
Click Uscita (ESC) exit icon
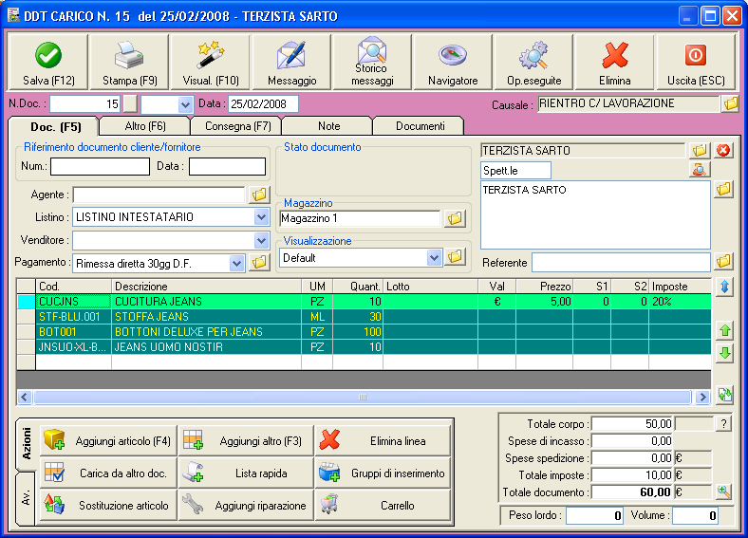click(696, 56)
